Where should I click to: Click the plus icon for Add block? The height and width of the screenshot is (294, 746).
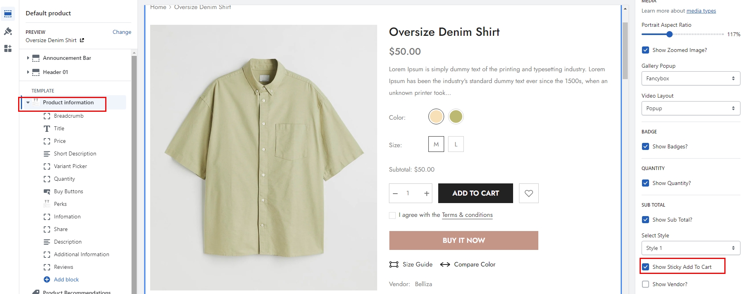point(47,279)
